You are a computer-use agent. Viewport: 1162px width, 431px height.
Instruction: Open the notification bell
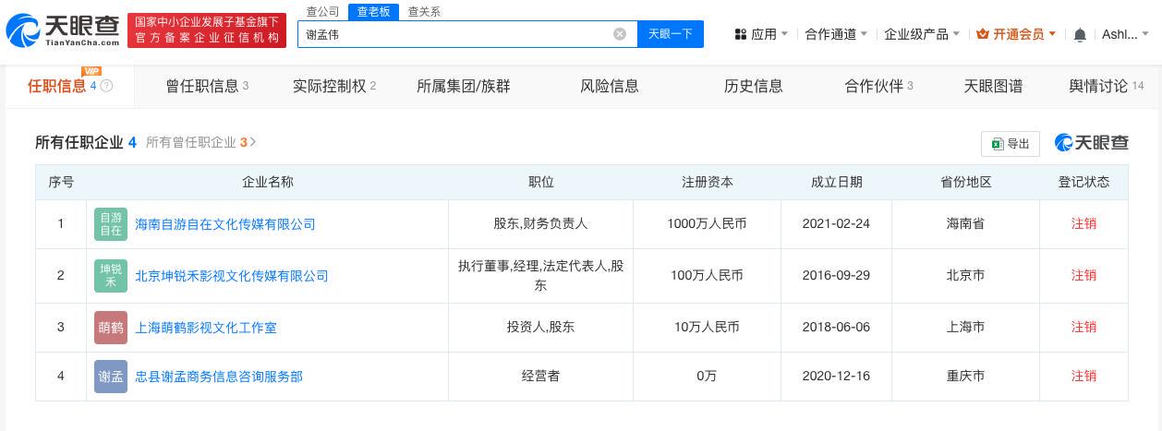coord(1080,34)
